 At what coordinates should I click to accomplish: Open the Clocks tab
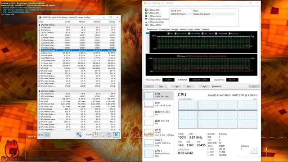tap(190, 29)
